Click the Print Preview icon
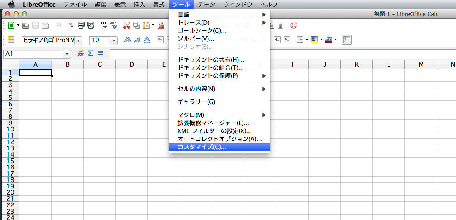Viewport: 456px width, 220px height. (91, 26)
